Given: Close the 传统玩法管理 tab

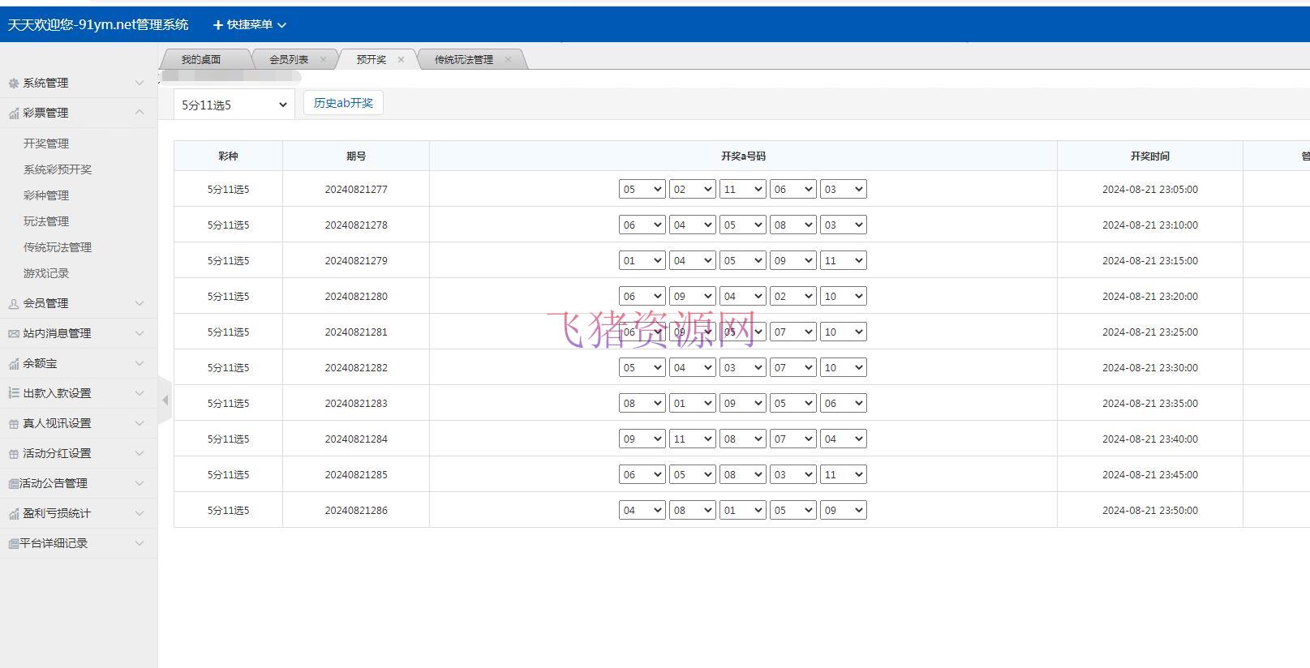Looking at the screenshot, I should tap(508, 59).
